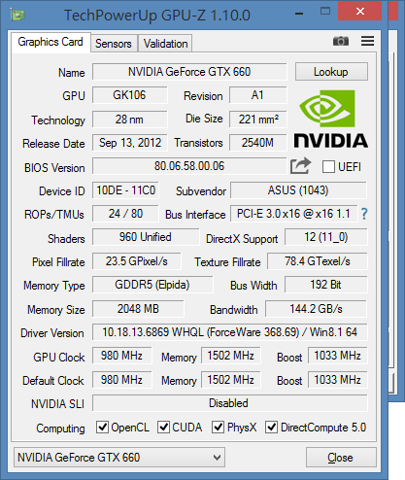The image size is (405, 480).
Task: Click the Bus Interface field PCI-E 3.0
Action: click(294, 214)
